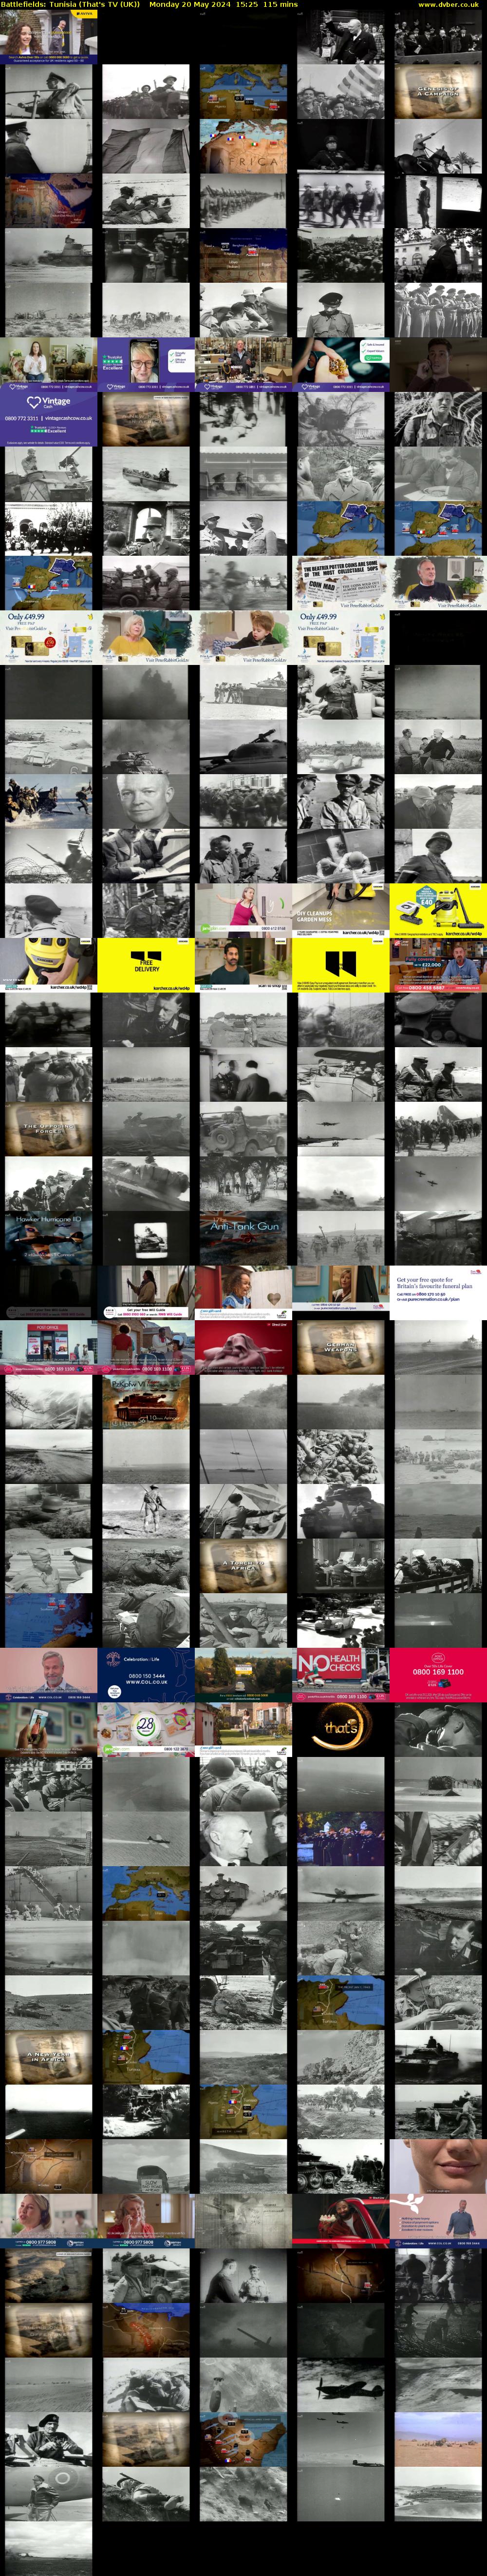
Task: Select the 'German Weapons' title card thumbnail
Action: point(341,1347)
